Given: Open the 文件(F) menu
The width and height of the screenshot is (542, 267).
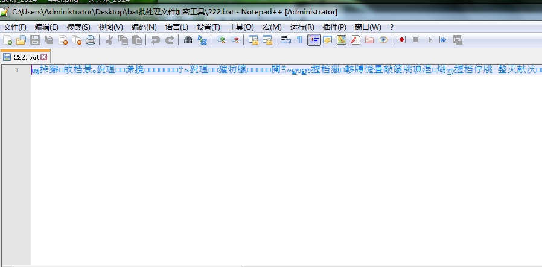Looking at the screenshot, I should click(x=15, y=27).
